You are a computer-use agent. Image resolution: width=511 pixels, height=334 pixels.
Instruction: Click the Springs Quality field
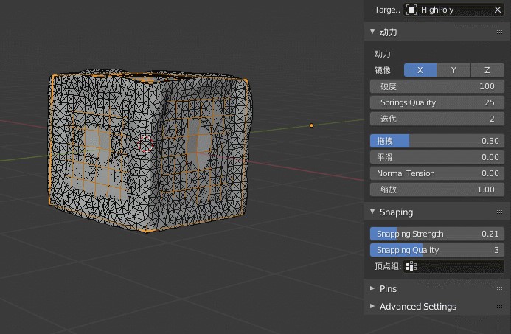(437, 102)
